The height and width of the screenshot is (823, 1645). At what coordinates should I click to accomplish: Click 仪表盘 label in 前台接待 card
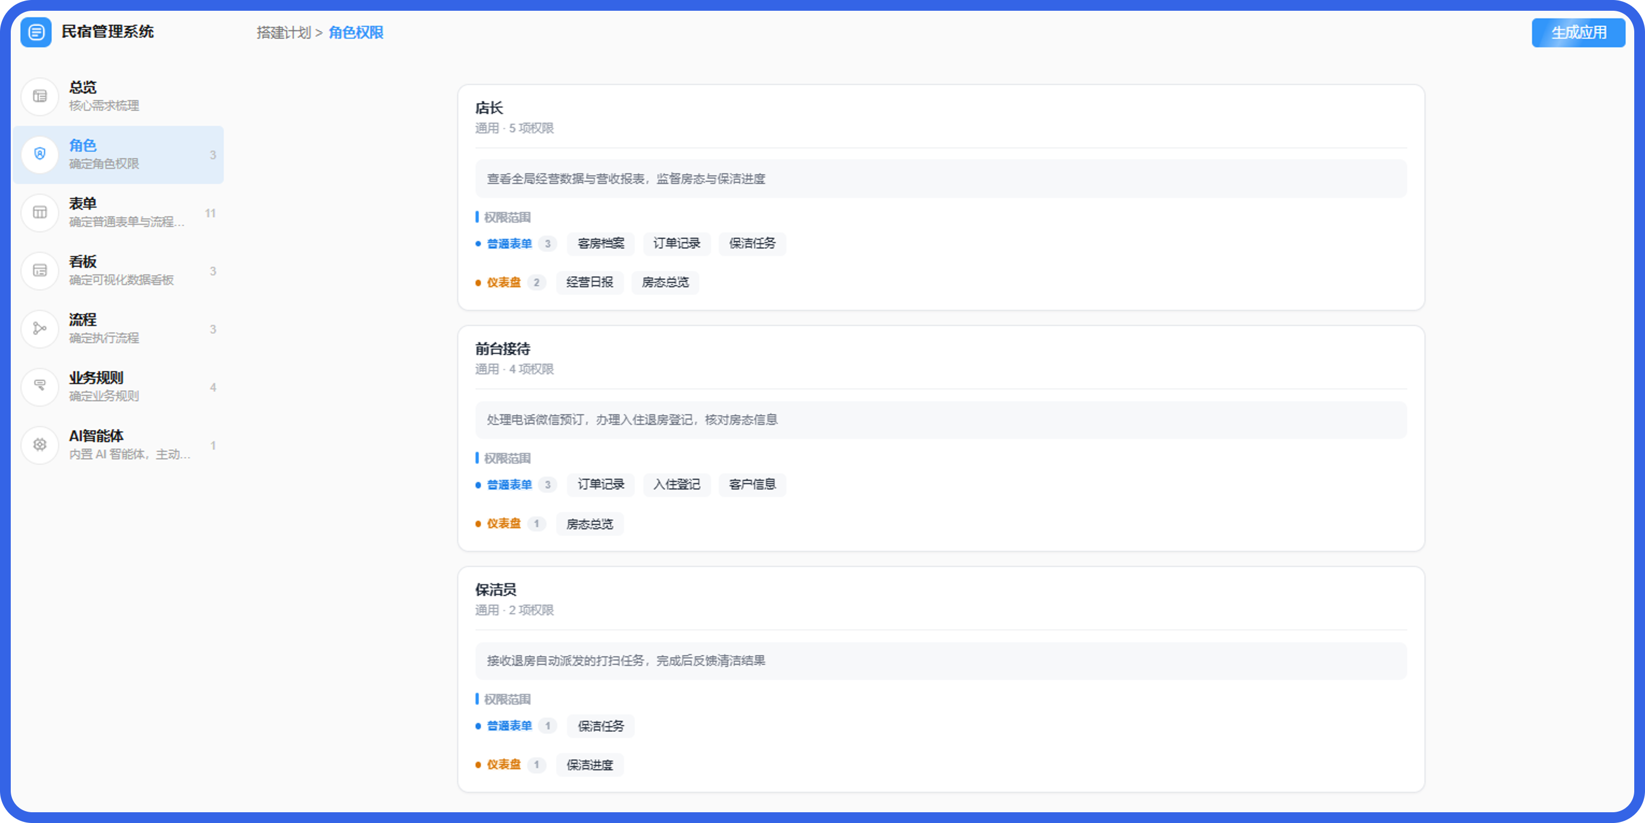[x=503, y=523]
